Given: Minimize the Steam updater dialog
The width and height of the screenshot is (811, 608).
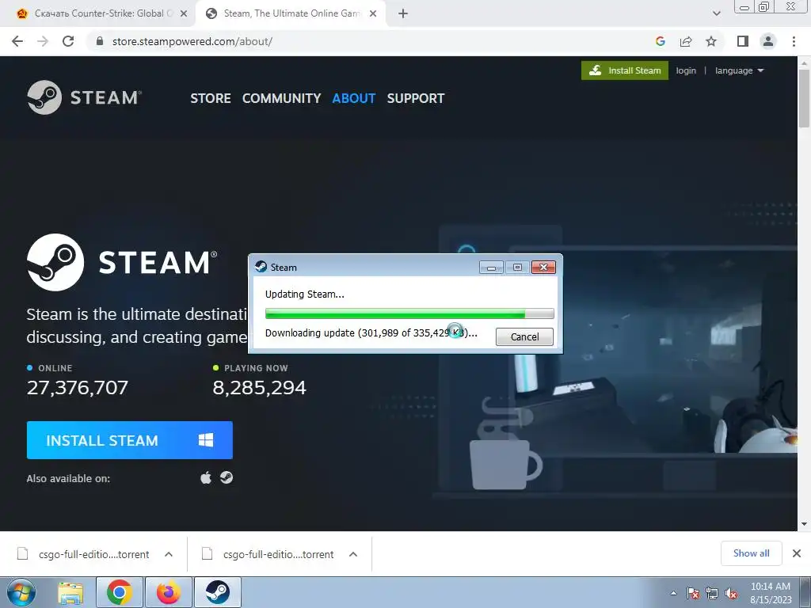Looking at the screenshot, I should tap(491, 268).
